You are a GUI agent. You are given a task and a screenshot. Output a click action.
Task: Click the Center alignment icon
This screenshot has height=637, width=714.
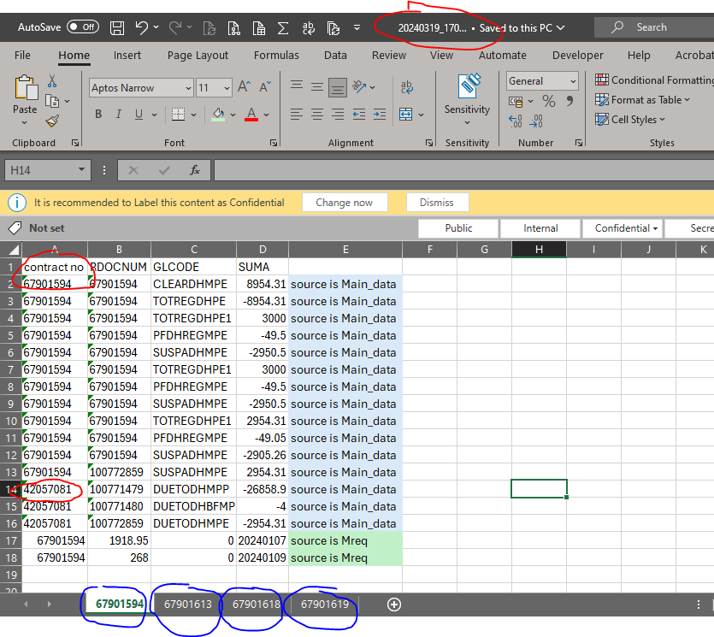[317, 115]
